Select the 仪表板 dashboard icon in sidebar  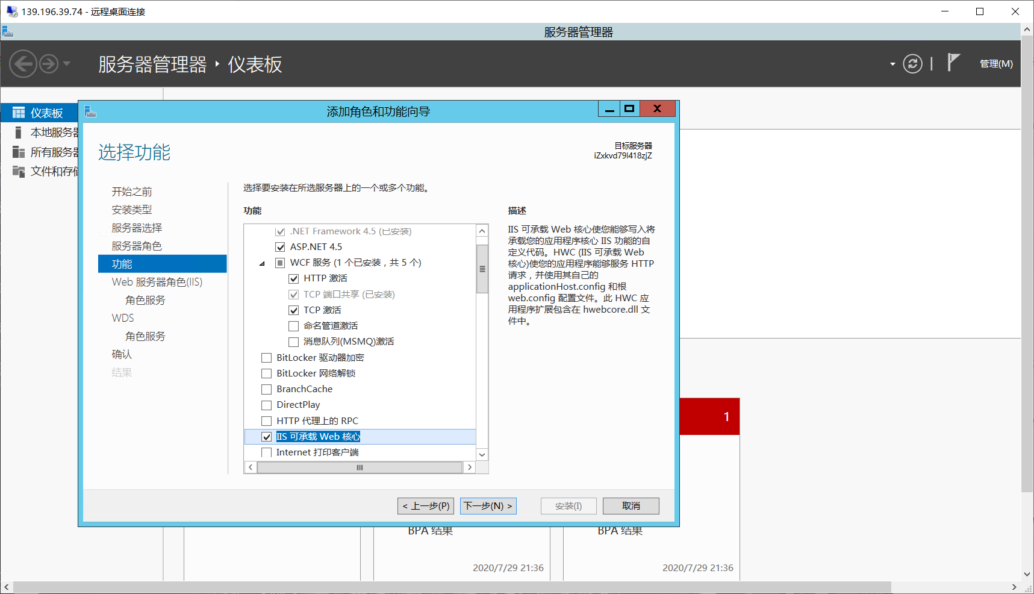[x=18, y=113]
